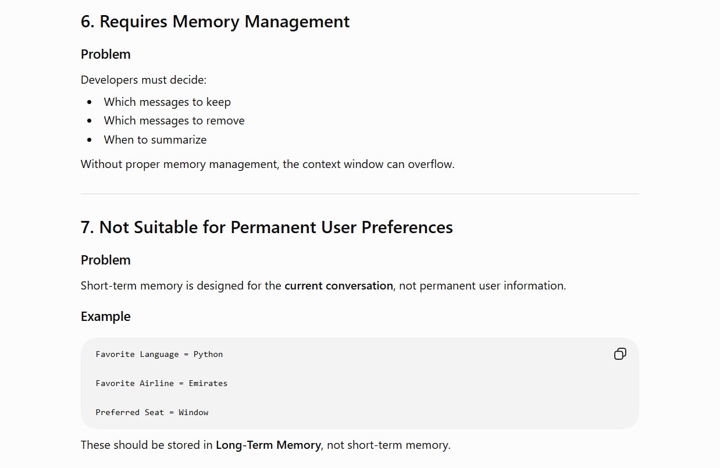
Task: Click the first 'Problem' subheading under section 6
Action: coord(106,54)
